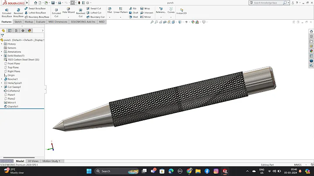Select Chamfer1 in feature tree
314x176 pixels.
coord(11,106)
